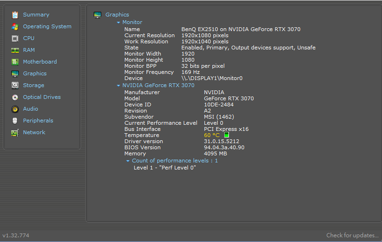Viewport: 382px width, 242px height.
Task: Switch to the RAM section
Action: [29, 50]
